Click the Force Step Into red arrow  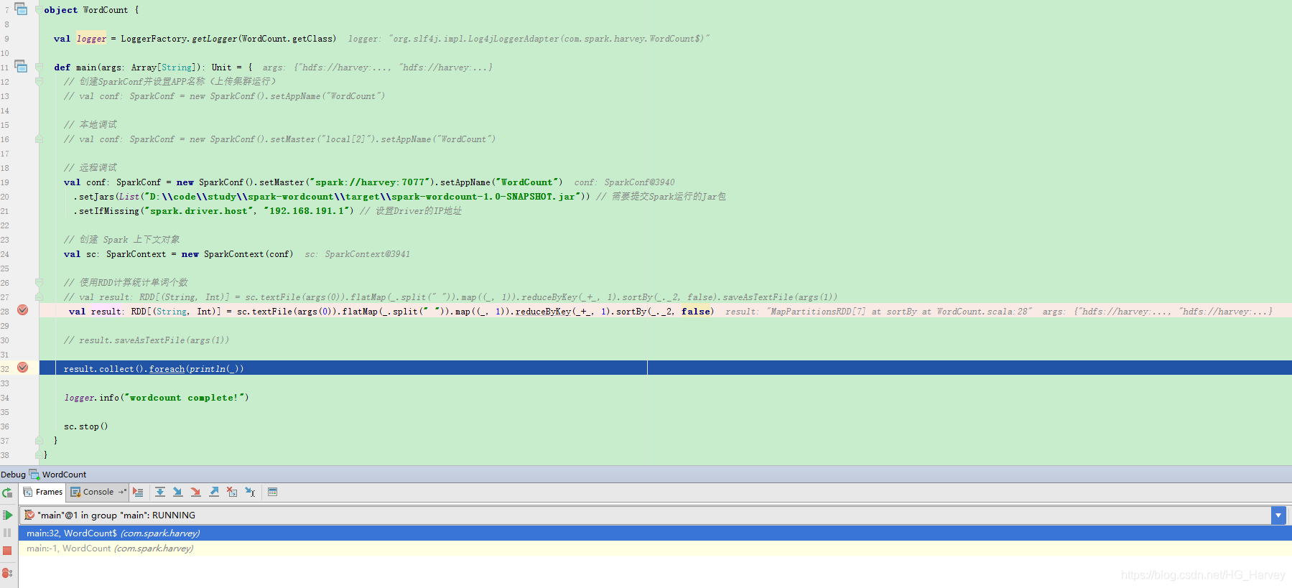(195, 492)
